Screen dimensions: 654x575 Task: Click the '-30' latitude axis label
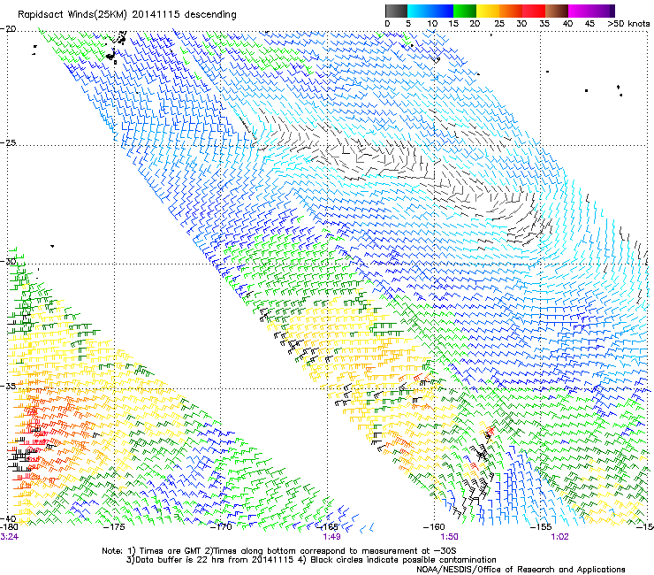(8, 261)
